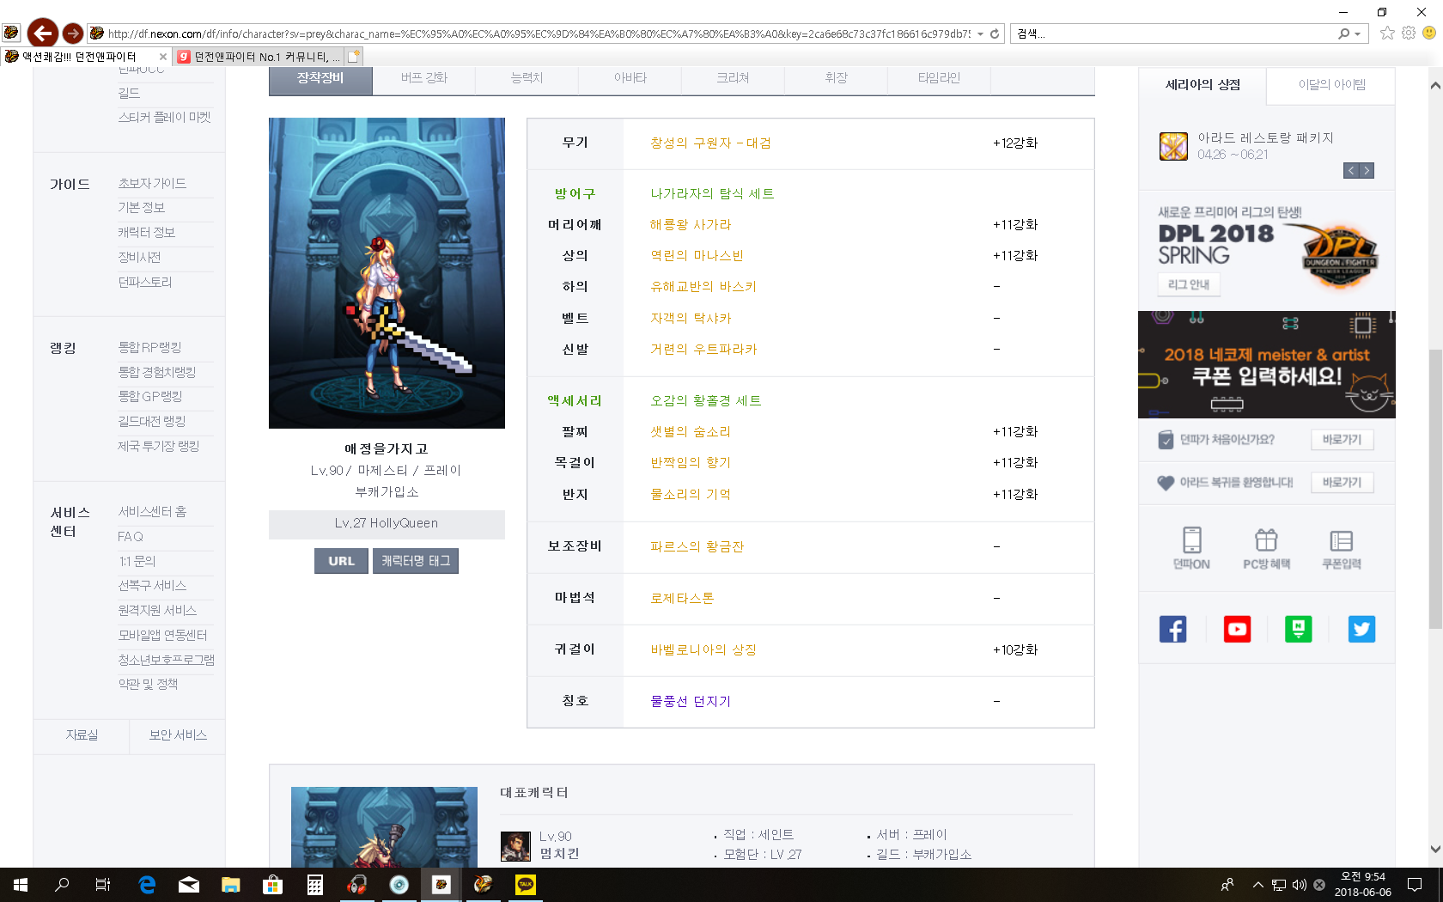1443x902 pixels.
Task: Show previous shop item with left arrow
Action: point(1351,171)
